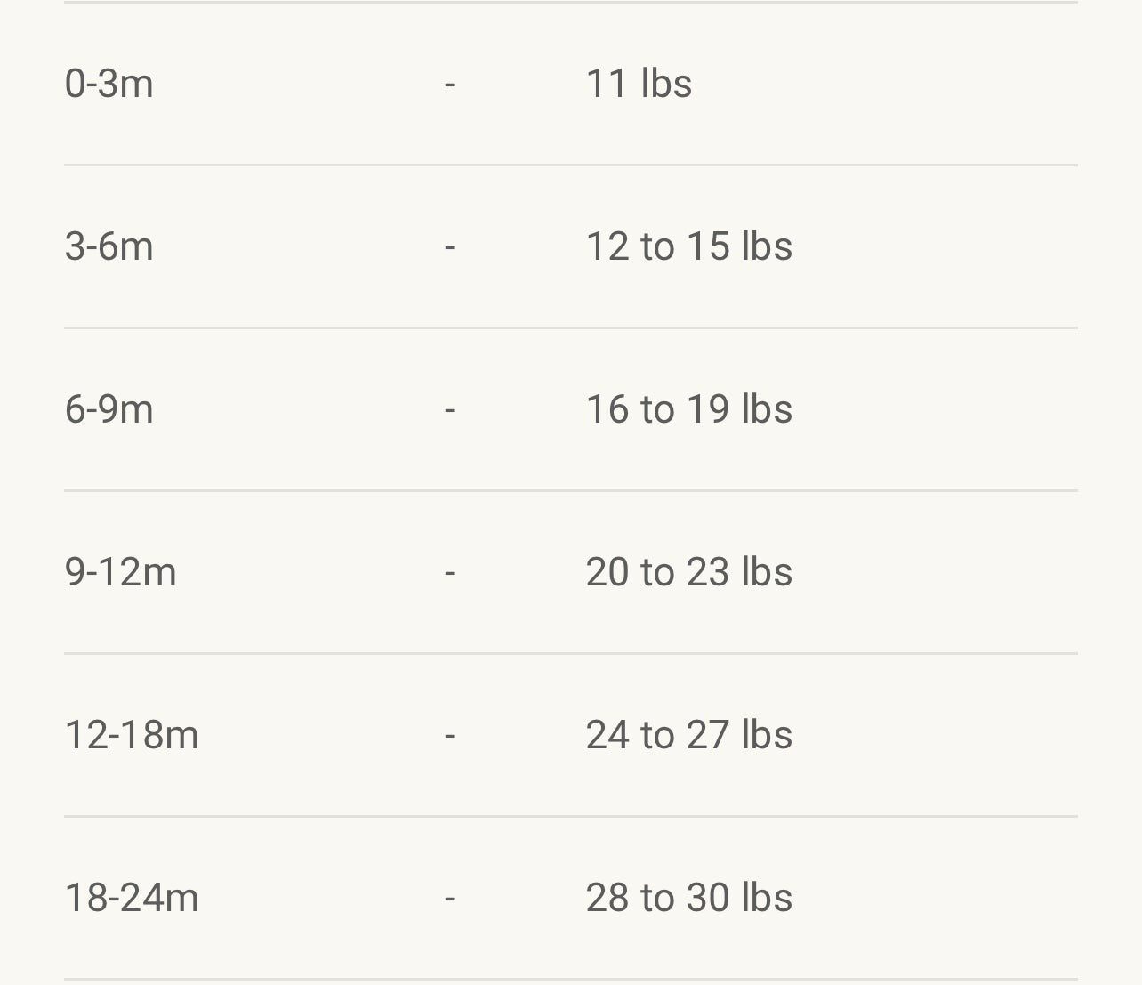Click the dash in the 3-6m row
The width and height of the screenshot is (1142, 985).
(450, 247)
